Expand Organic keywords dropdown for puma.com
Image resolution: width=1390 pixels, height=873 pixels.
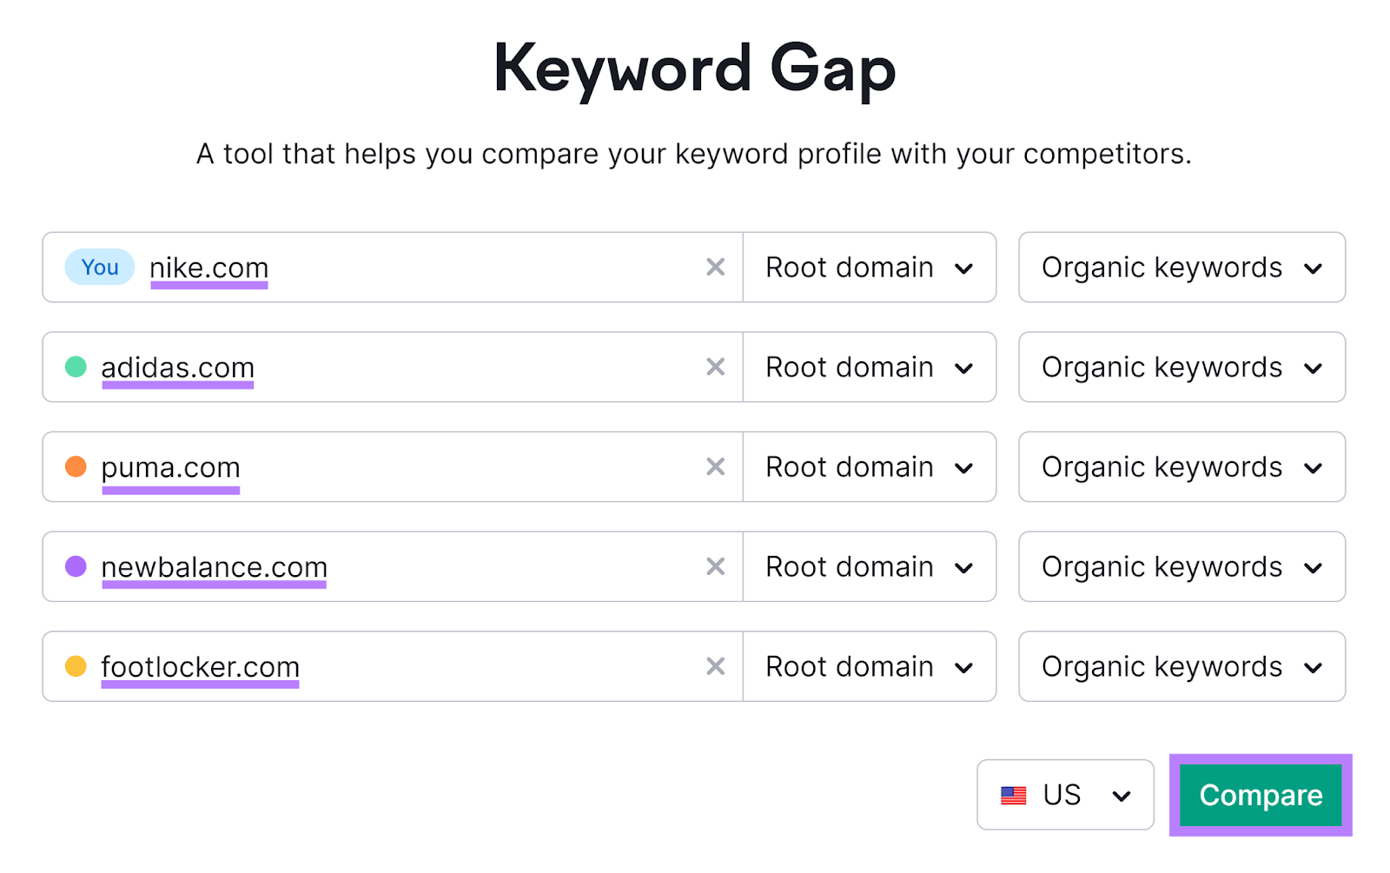coord(1181,467)
